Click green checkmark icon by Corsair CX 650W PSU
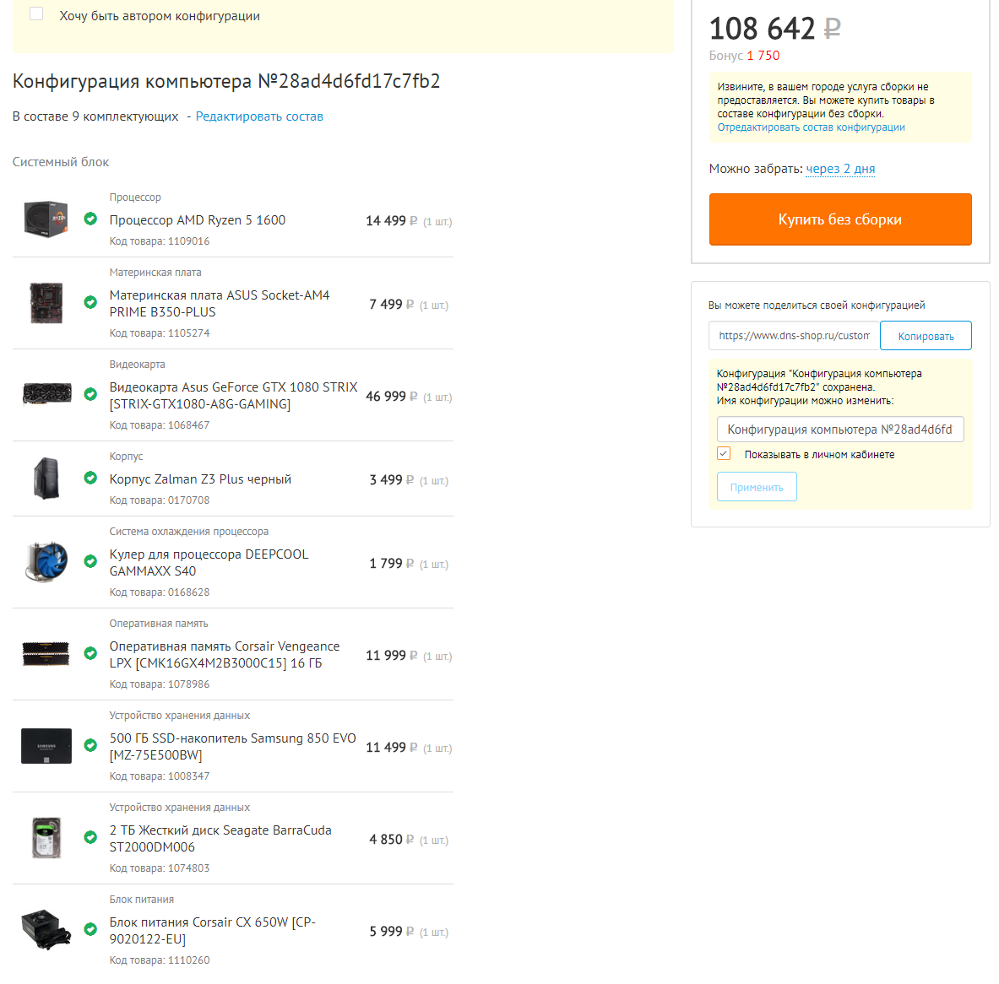 (x=90, y=928)
